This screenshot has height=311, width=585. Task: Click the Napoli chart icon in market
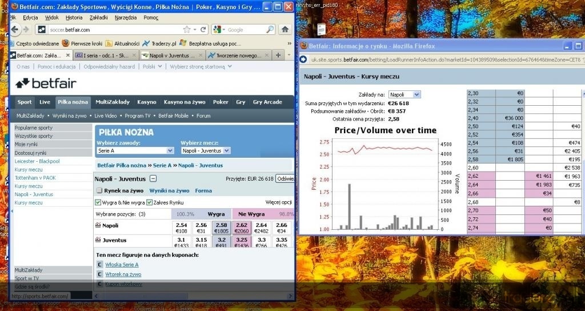pos(98,225)
